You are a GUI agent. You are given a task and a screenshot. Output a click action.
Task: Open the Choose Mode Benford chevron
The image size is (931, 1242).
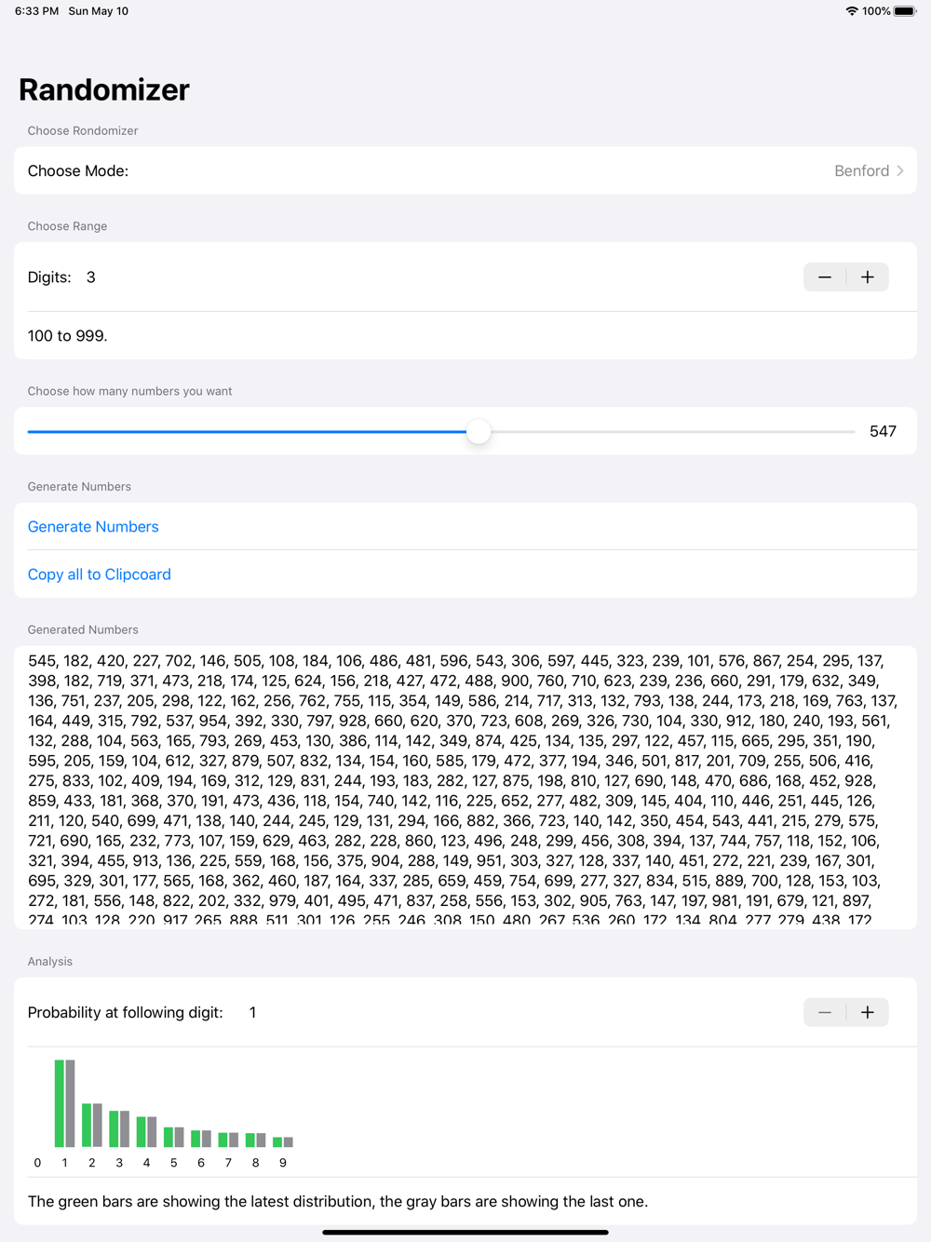point(900,171)
